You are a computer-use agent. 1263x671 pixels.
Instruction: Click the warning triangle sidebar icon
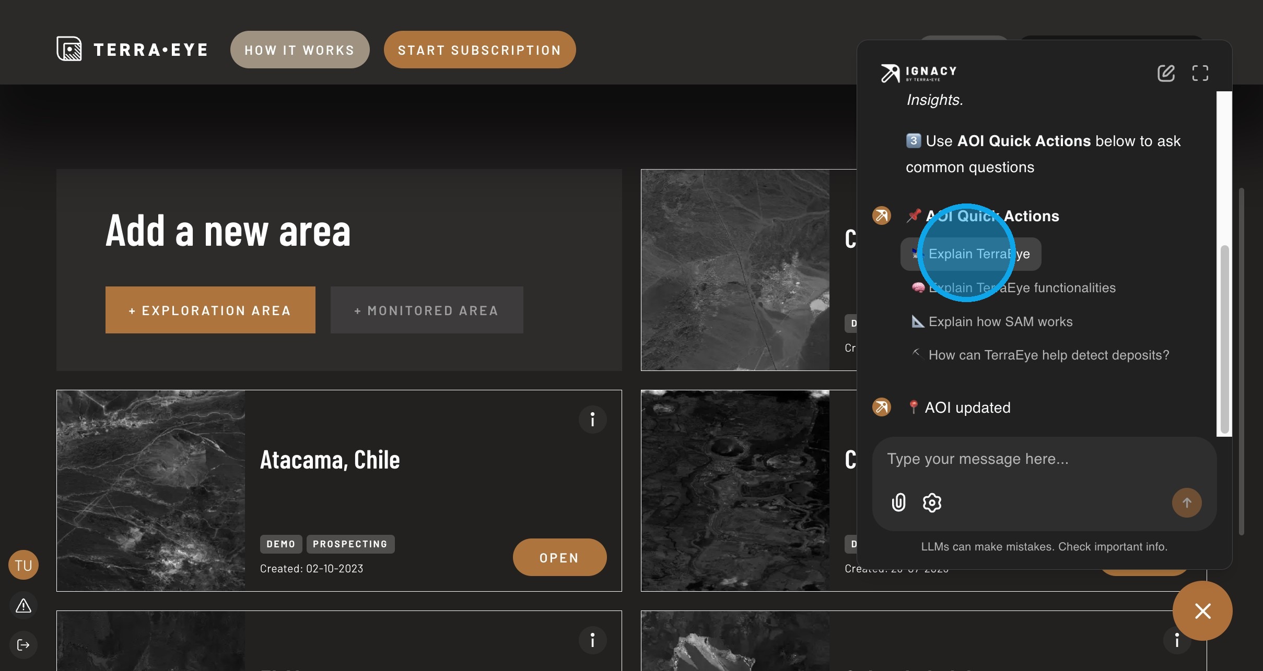point(24,606)
